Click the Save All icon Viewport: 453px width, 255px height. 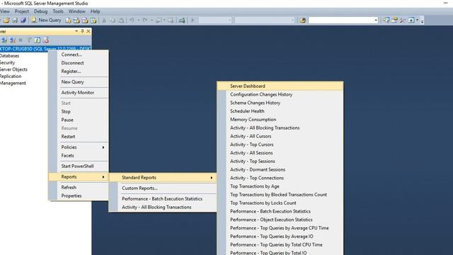[x=23, y=21]
